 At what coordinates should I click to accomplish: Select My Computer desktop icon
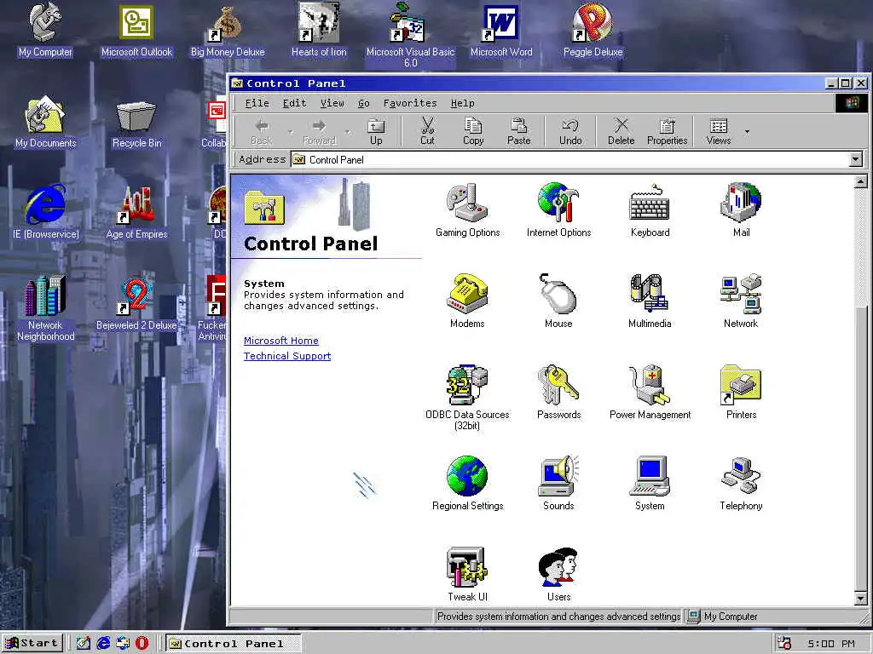point(45,30)
